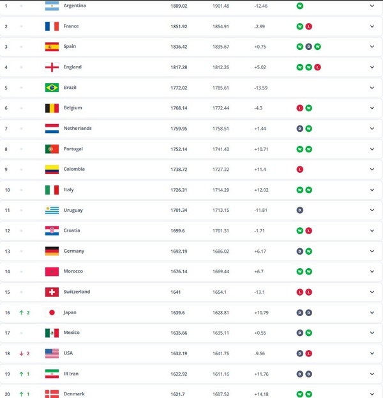
Task: Click the Argentina flag icon
Action: (x=52, y=6)
